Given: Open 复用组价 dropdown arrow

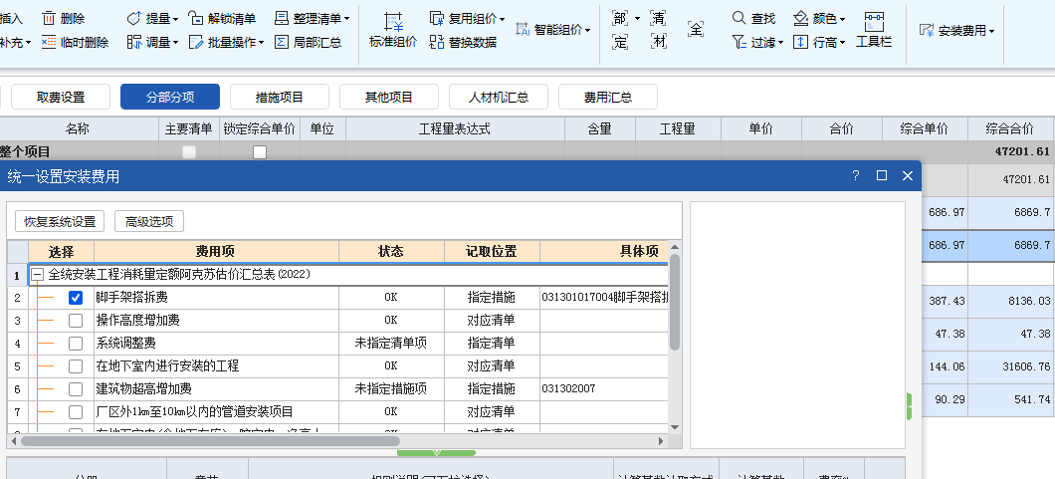Looking at the screenshot, I should coord(502,20).
